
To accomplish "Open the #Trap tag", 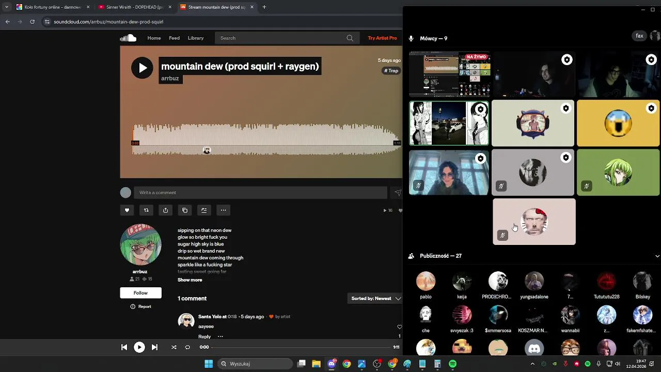I will point(391,71).
